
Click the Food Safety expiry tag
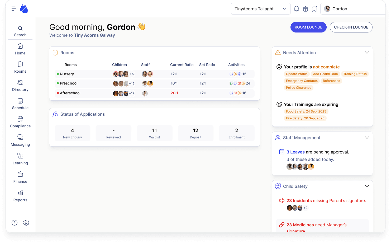(x=306, y=111)
